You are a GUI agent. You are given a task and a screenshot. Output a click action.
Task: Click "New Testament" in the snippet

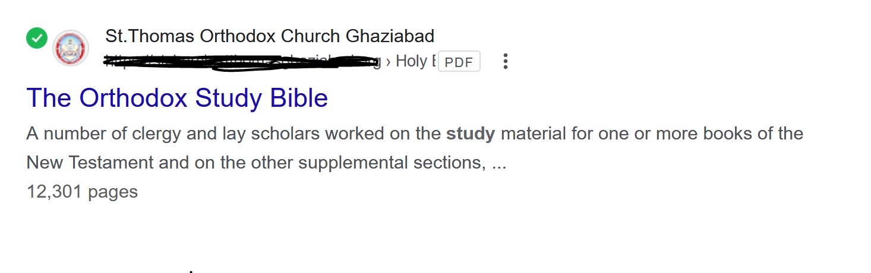[89, 163]
